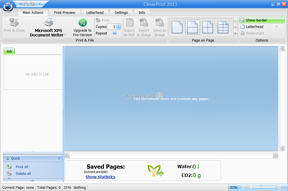This screenshot has height=191, width=288.
Task: Click the Saved Pages heading
Action: (x=106, y=167)
